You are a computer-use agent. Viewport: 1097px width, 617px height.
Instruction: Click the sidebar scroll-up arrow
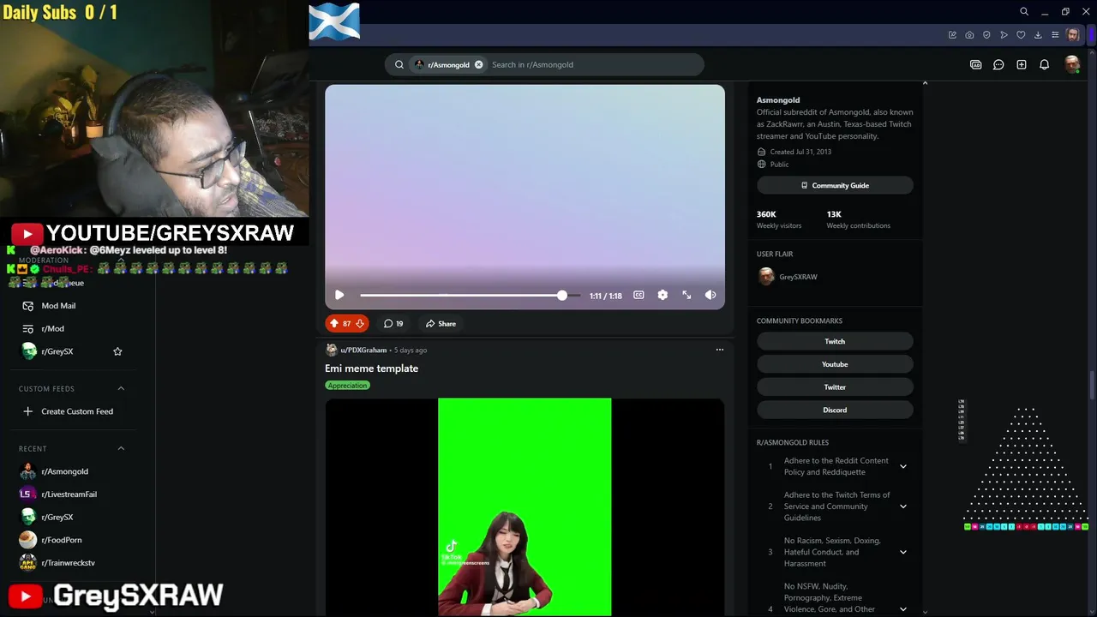click(x=925, y=83)
